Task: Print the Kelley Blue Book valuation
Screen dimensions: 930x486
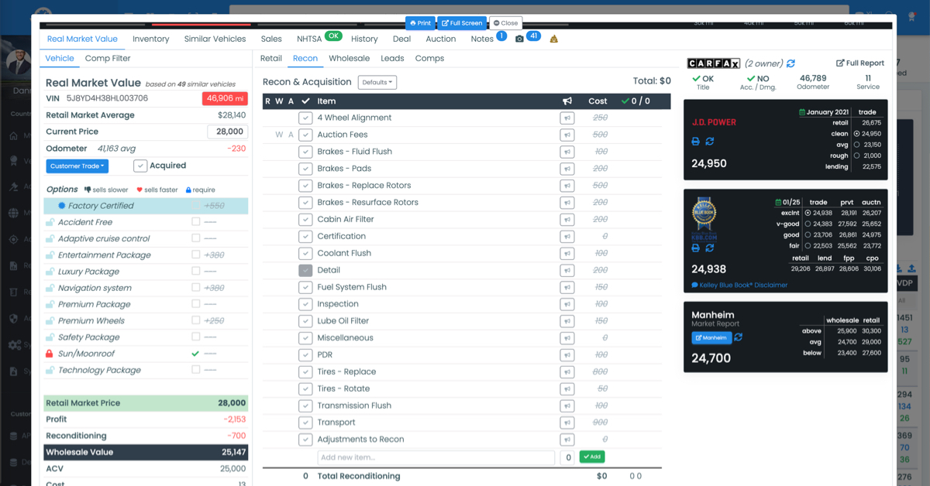Action: tap(695, 248)
